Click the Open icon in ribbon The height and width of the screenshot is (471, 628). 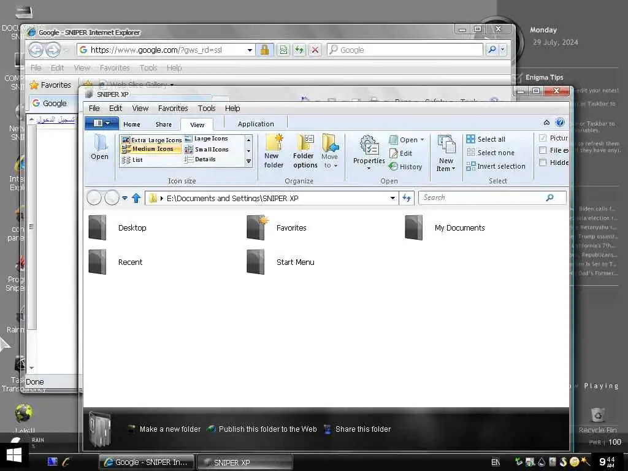(99, 147)
